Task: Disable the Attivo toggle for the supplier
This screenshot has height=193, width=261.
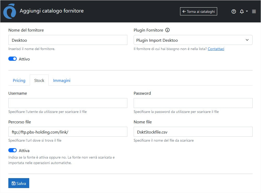Action: click(12, 59)
